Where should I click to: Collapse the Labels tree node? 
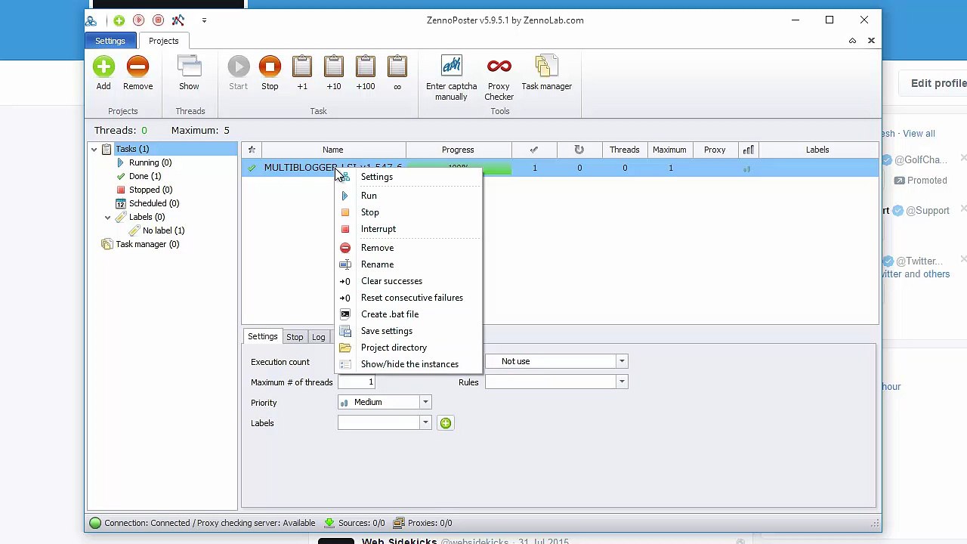tap(107, 217)
